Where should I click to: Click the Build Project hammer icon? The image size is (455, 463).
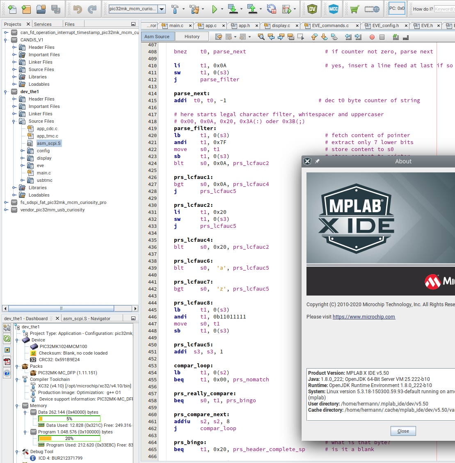[175, 9]
